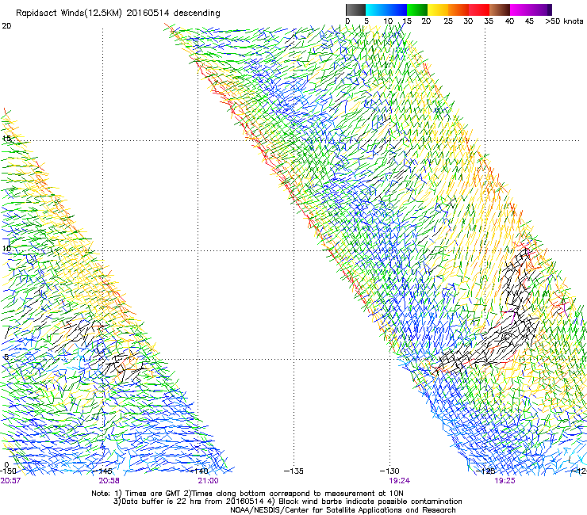Click the legend tick label '25'
587x515 pixels.
pyautogui.click(x=448, y=21)
